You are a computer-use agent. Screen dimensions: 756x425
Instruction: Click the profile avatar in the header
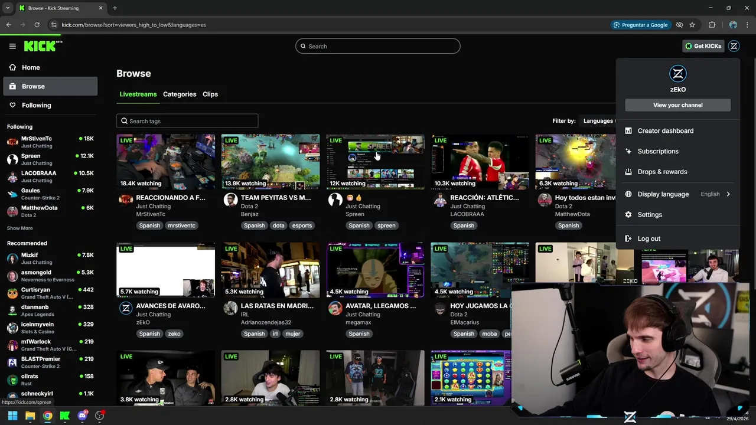tap(734, 46)
